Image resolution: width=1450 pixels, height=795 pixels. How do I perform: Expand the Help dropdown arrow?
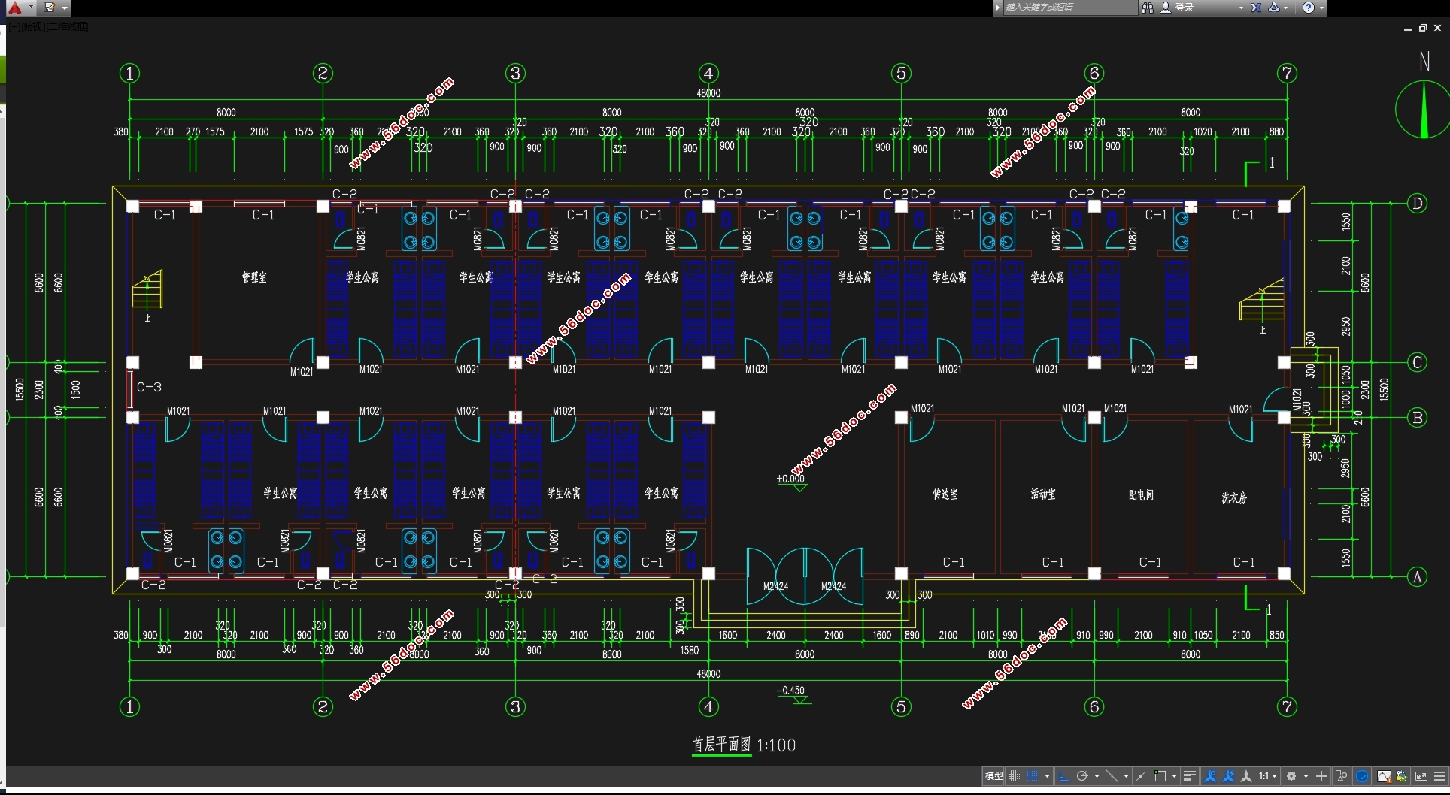(x=1321, y=8)
